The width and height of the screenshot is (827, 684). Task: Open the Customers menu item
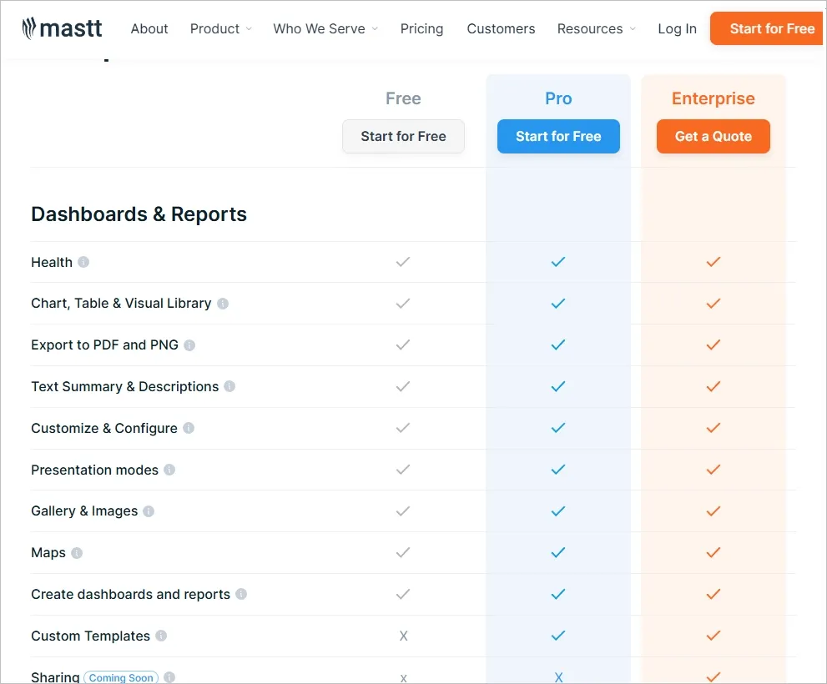tap(501, 28)
